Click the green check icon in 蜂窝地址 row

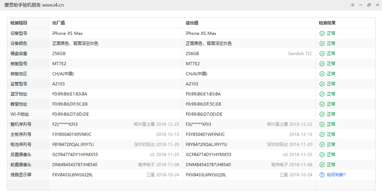click(x=322, y=104)
